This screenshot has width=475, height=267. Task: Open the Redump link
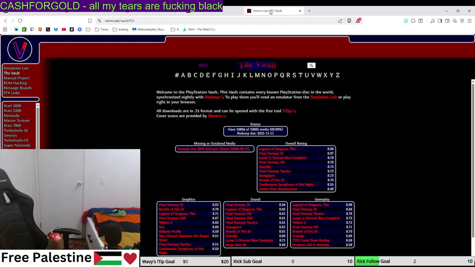(213, 97)
